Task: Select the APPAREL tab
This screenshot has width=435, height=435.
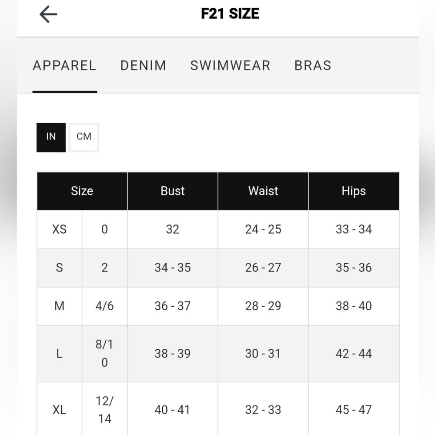Action: point(65,66)
